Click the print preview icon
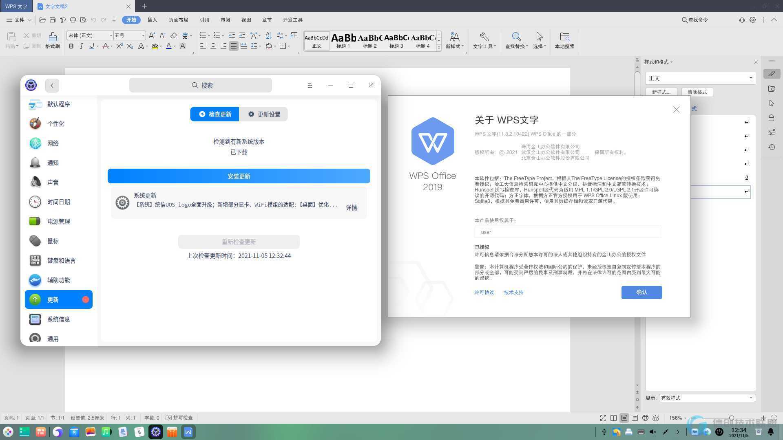This screenshot has width=783, height=440. coord(83,20)
